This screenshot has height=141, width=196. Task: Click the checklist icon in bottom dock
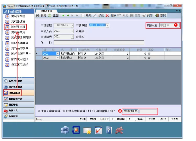tap(98, 130)
